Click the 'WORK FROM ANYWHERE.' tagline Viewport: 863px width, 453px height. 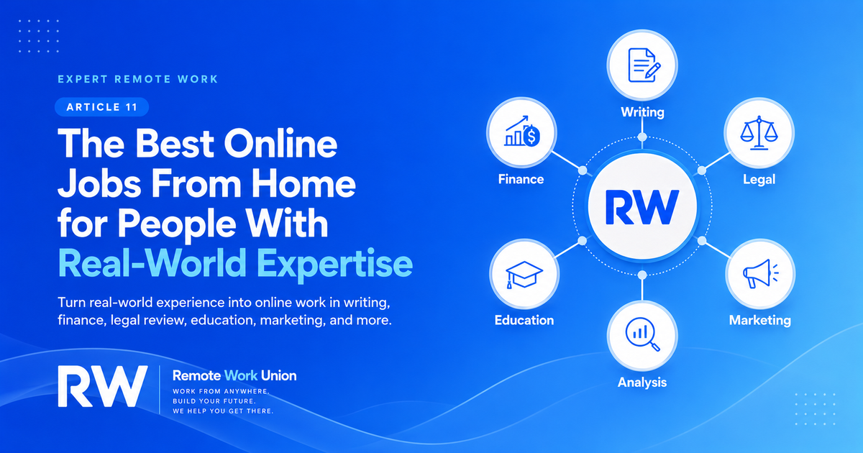(x=221, y=390)
